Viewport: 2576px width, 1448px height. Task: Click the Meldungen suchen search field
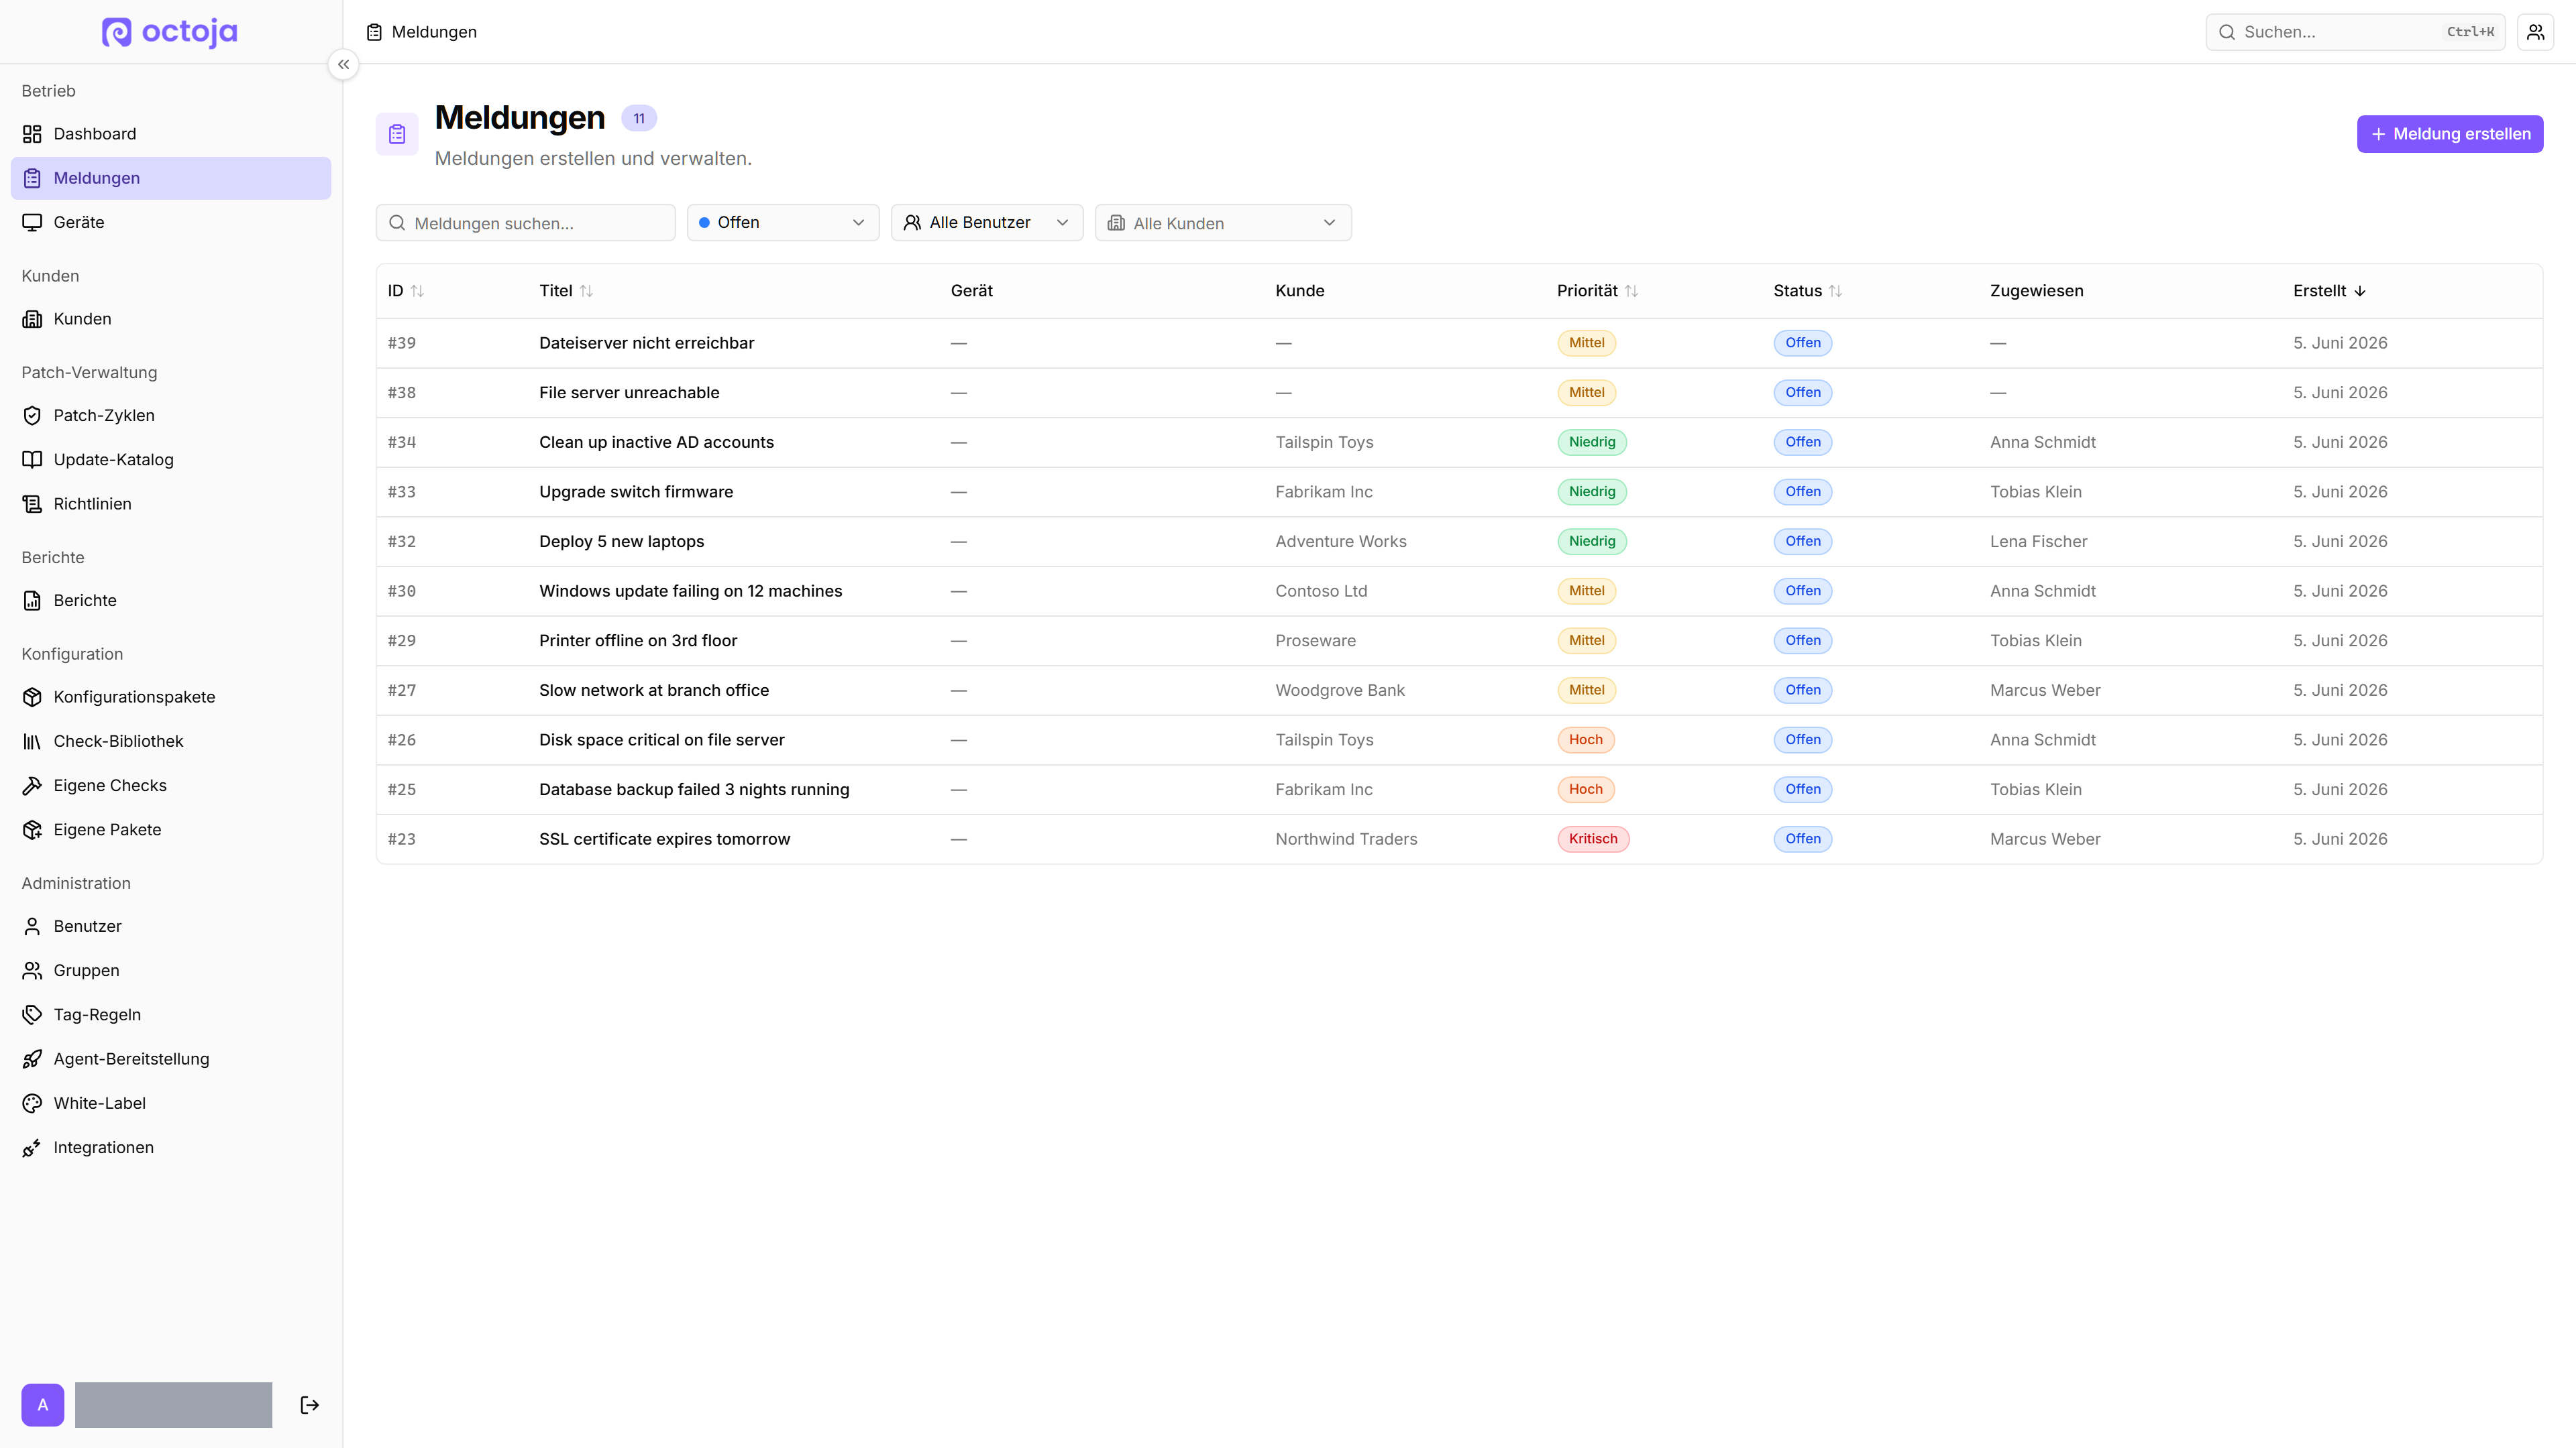(x=525, y=223)
